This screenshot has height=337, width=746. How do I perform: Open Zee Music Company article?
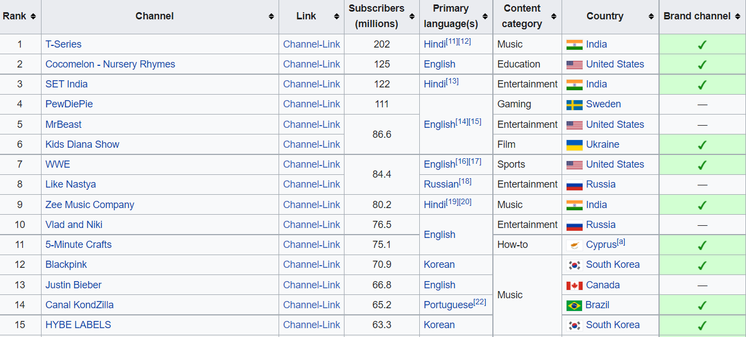click(x=90, y=205)
